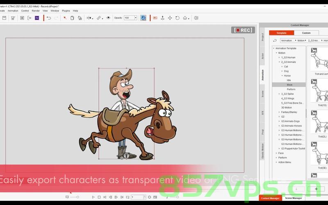This screenshot has height=205, width=328.
Task: Click the paint bucket layers icon
Action: click(x=80, y=18)
